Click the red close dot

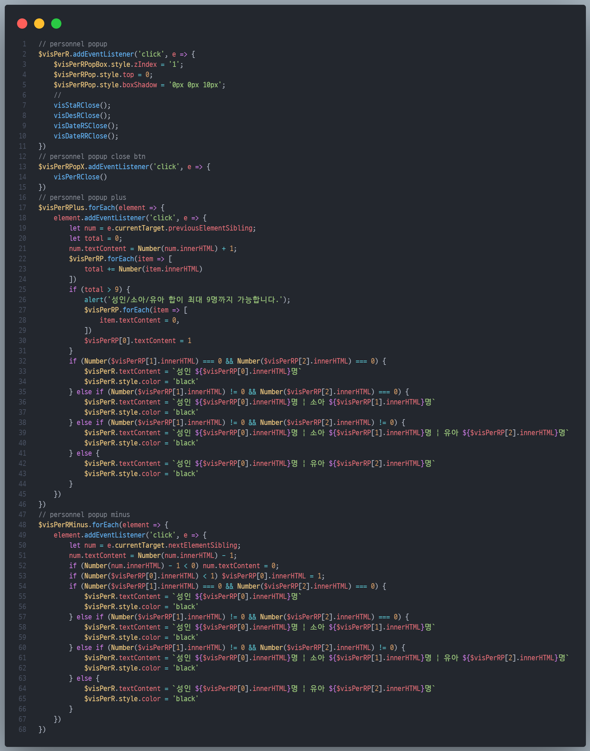pos(22,24)
